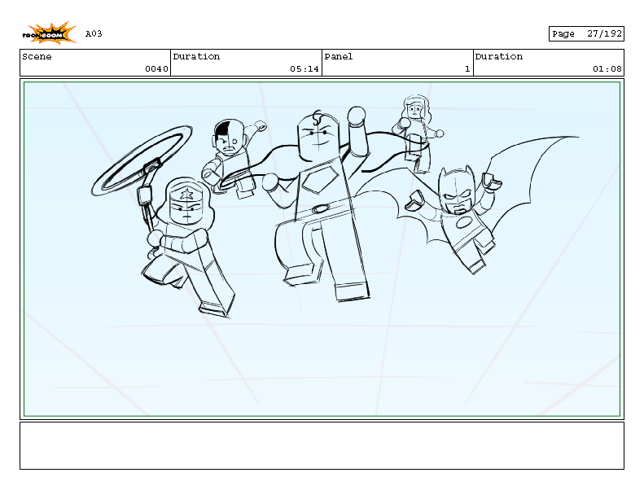
Task: Click the Duration label beside Scene
Action: [196, 57]
